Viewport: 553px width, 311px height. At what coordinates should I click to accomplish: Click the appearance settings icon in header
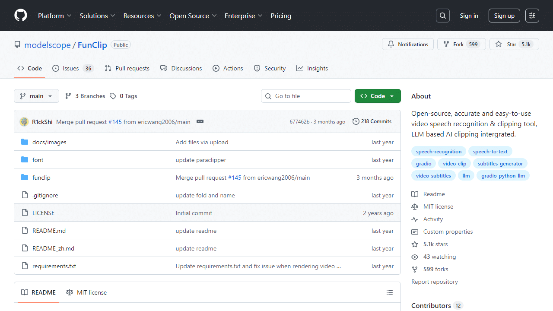(532, 16)
